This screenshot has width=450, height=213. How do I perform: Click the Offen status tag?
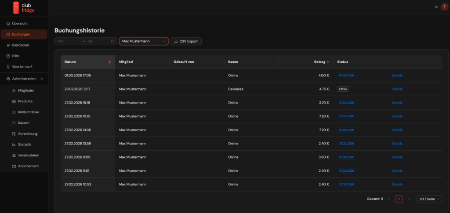pos(343,89)
